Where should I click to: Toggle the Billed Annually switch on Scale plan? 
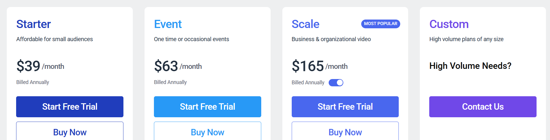tap(336, 83)
